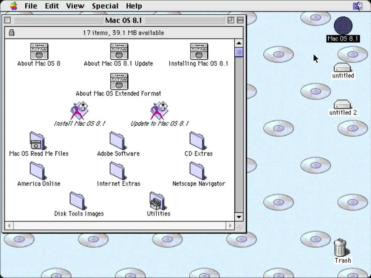Select the Mac OS 8.1 CD on desktop
The image size is (371, 278).
[x=343, y=26]
